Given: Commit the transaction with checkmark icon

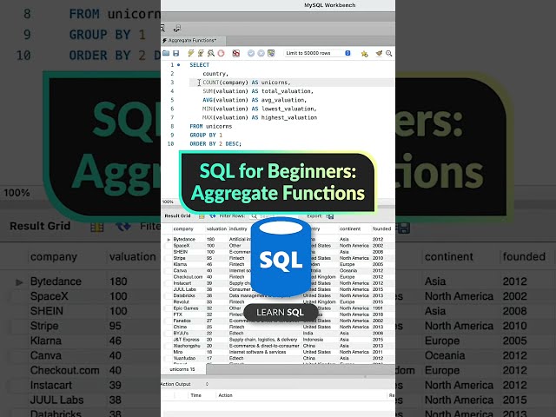Looking at the screenshot, I should tap(251, 53).
